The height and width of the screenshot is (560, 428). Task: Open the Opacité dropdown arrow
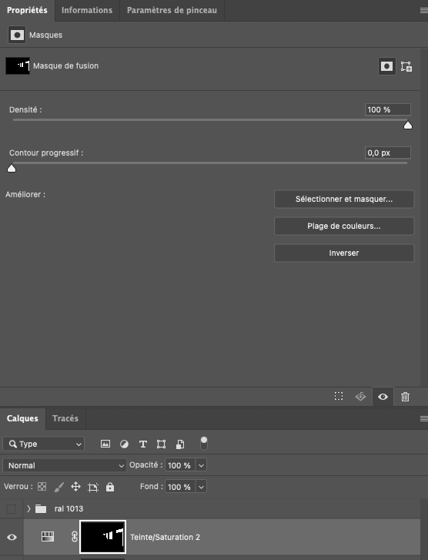pos(201,465)
